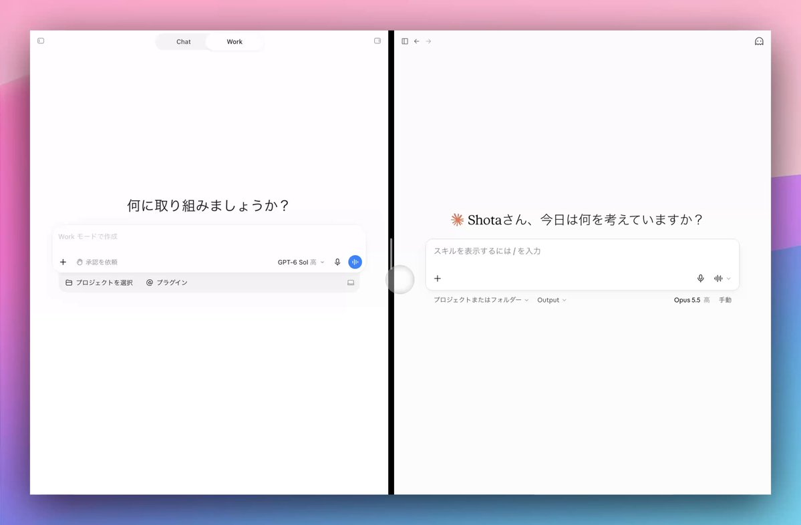Image resolution: width=801 pixels, height=525 pixels.
Task: Open the Opus 5.5 model selector
Action: coord(691,300)
